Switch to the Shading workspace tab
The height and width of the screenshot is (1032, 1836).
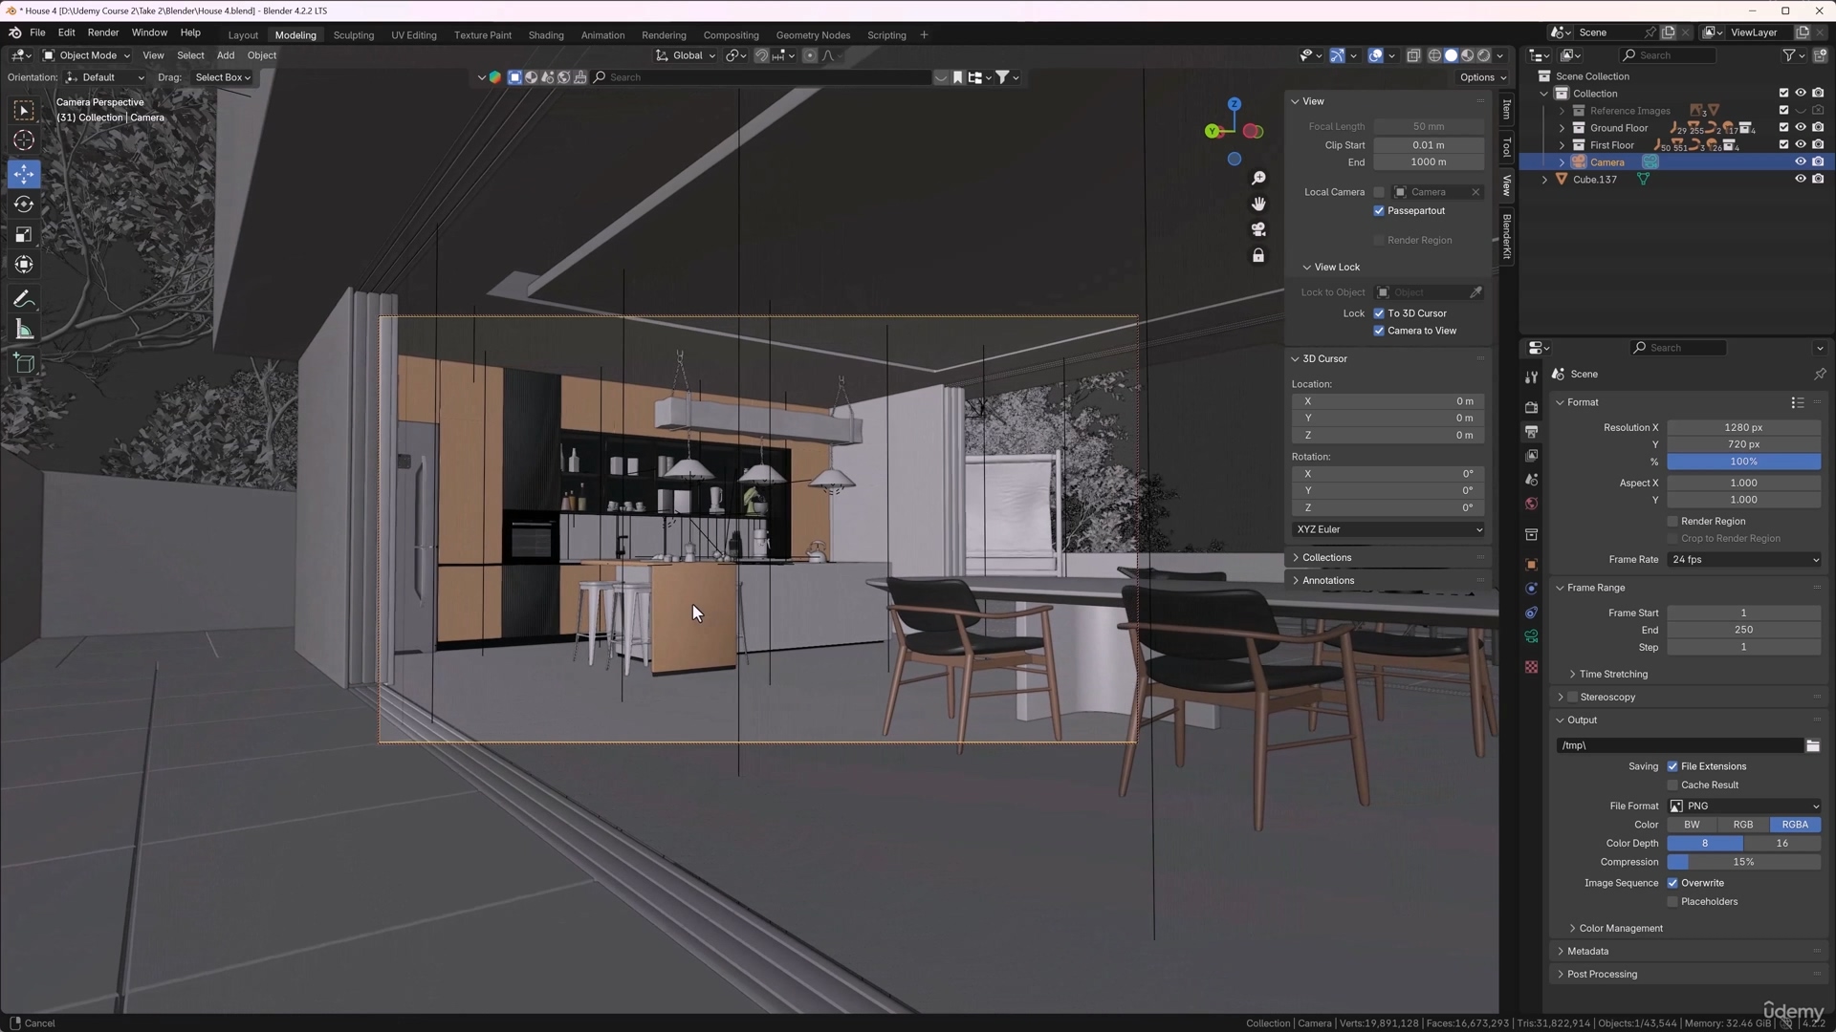coord(545,35)
